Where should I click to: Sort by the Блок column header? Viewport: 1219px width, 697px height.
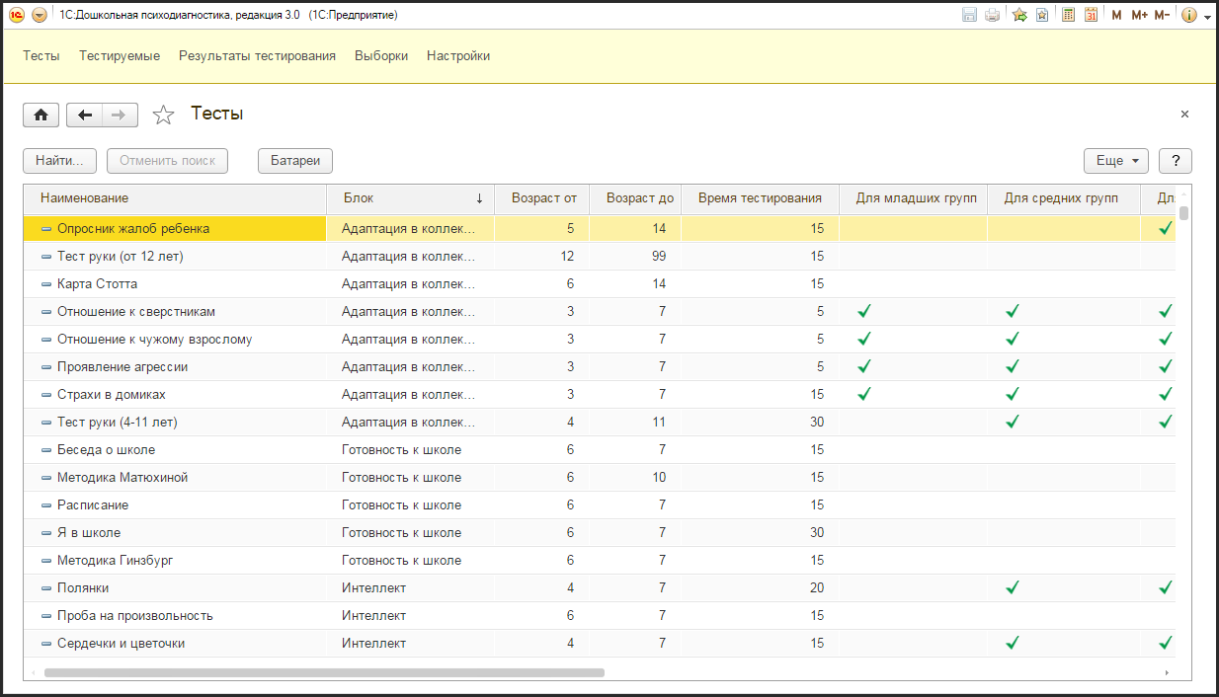[x=410, y=198]
